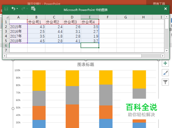Image resolution: width=172 pixels, height=128 pixels.
Task: Click the Undo arrow icon
Action: (13, 9)
